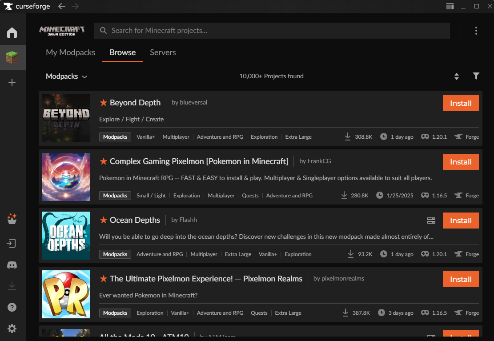494x341 pixels.
Task: Click the Modpacks tag on Beyond Depth
Action: 115,137
